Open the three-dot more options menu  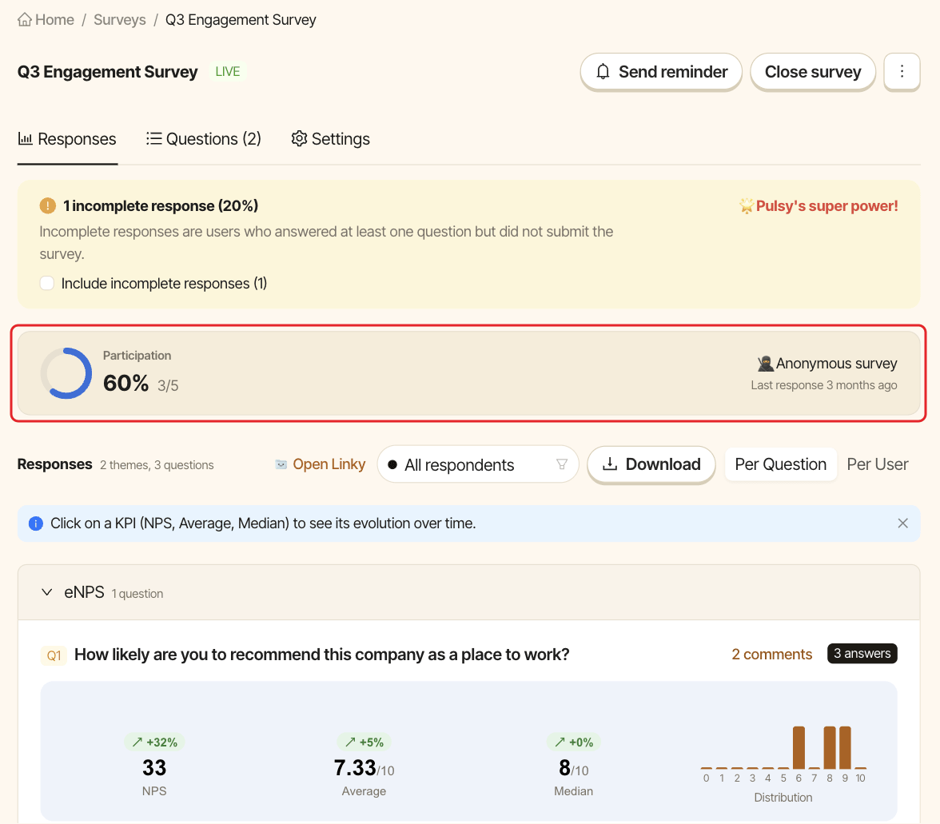[902, 72]
